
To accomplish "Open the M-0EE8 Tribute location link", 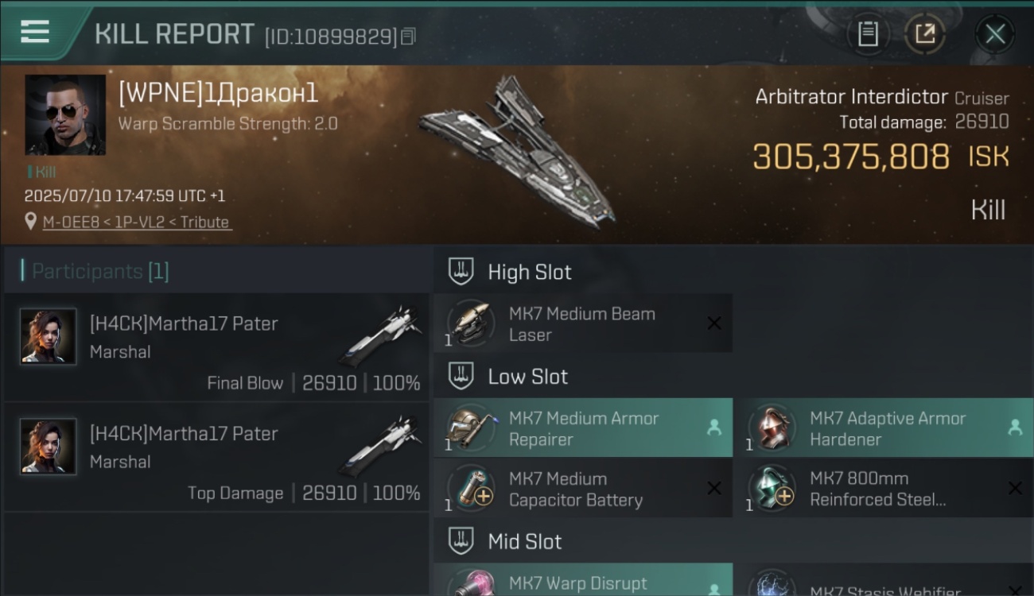I will [137, 222].
